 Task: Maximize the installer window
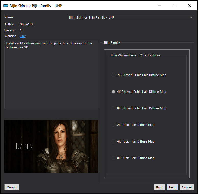174,6
